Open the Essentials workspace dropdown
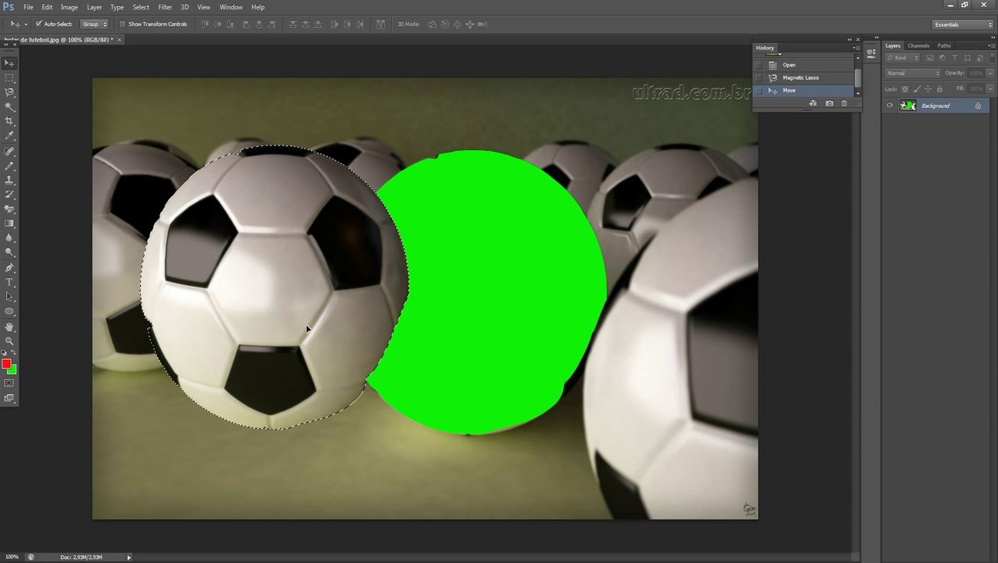 click(963, 24)
